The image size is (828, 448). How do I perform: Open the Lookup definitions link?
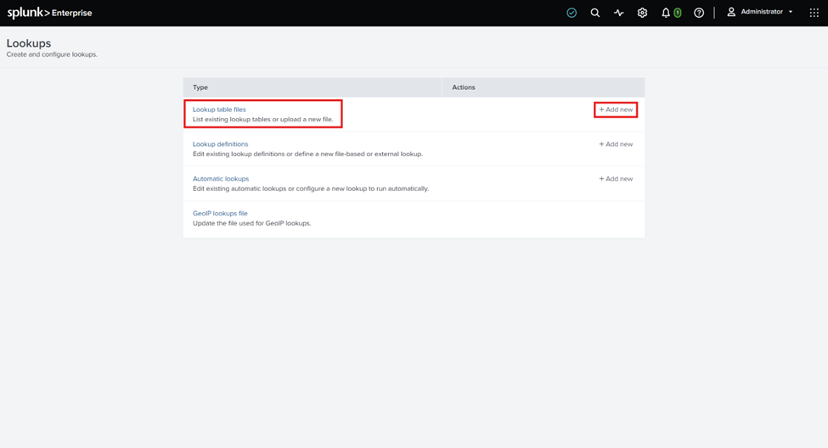[220, 144]
